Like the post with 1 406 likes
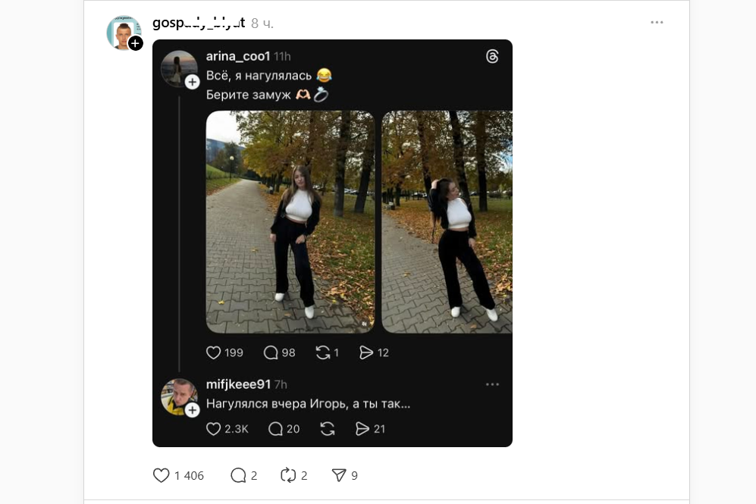 tap(162, 475)
